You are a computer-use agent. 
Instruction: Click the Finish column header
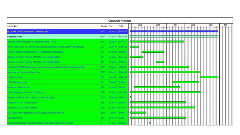click(121, 26)
